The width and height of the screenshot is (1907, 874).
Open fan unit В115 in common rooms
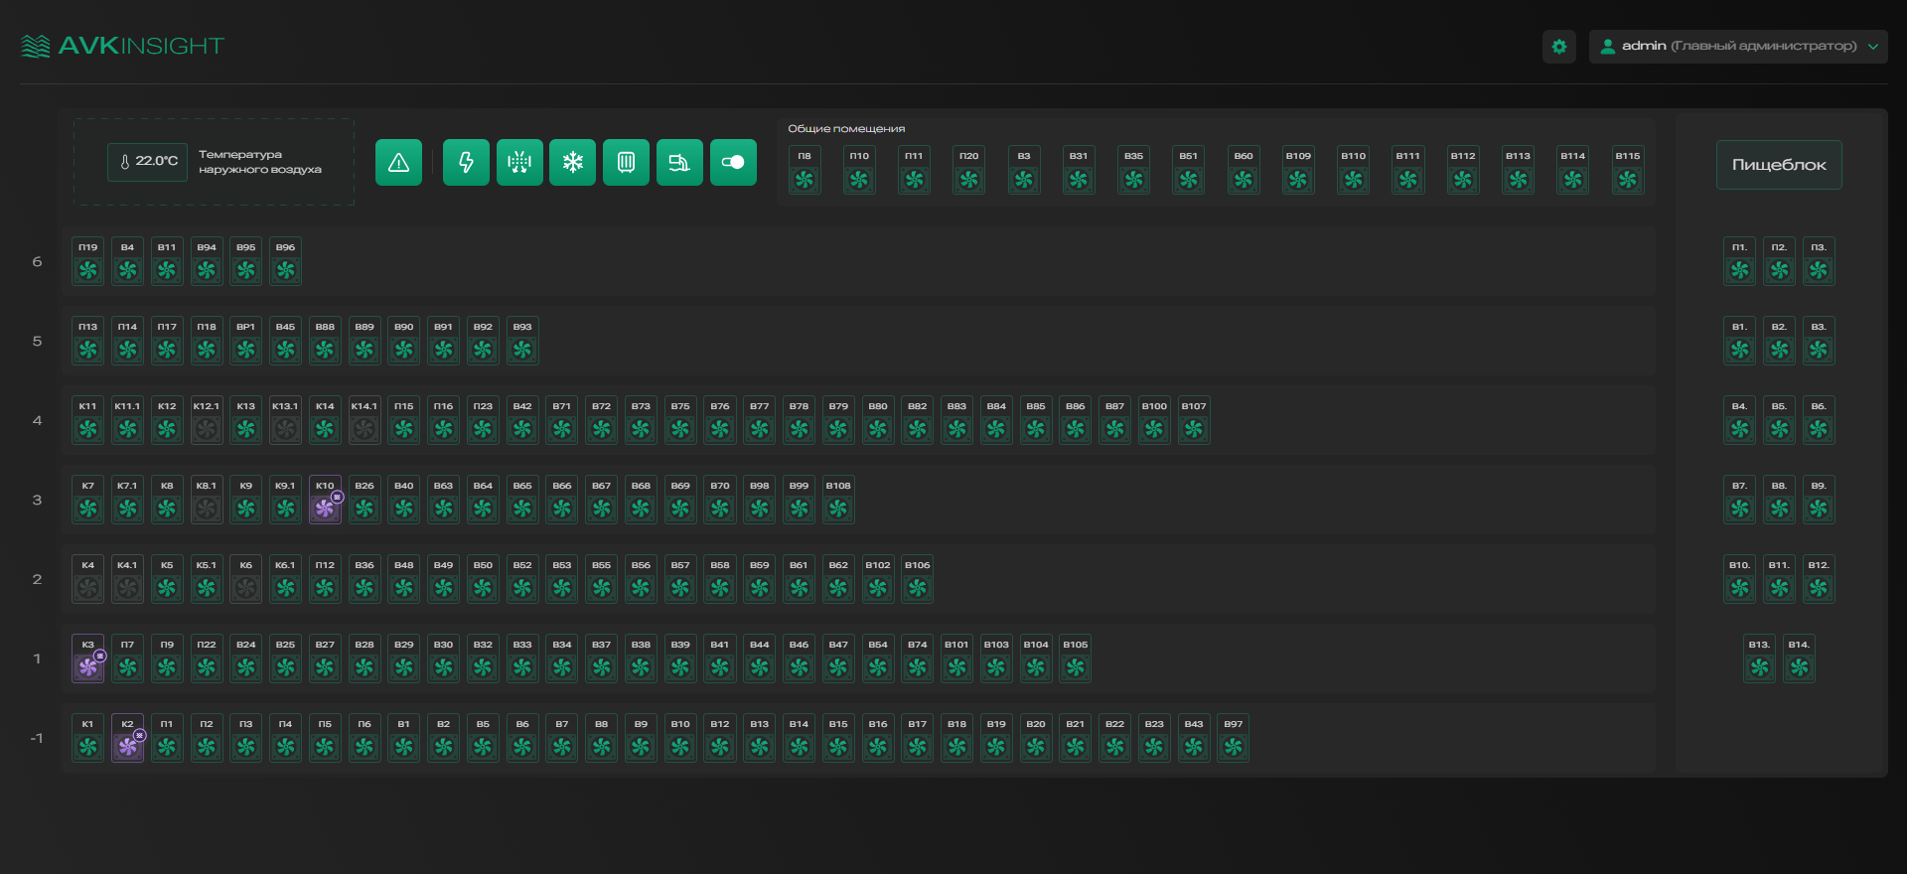click(1628, 170)
